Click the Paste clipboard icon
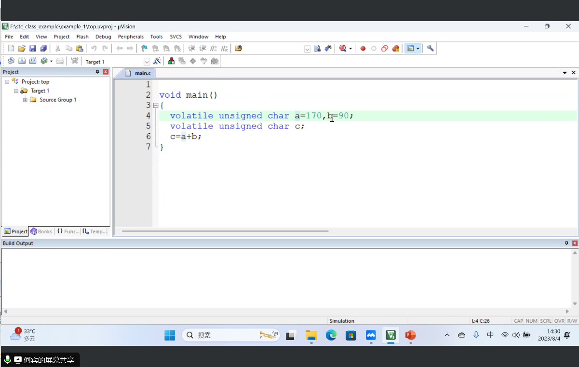This screenshot has width=579, height=367. (x=80, y=48)
